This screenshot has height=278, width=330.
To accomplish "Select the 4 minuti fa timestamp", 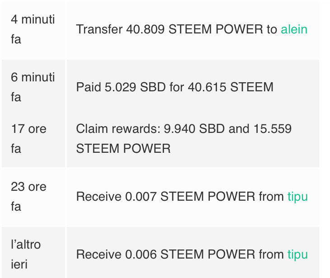I will 33,29.
